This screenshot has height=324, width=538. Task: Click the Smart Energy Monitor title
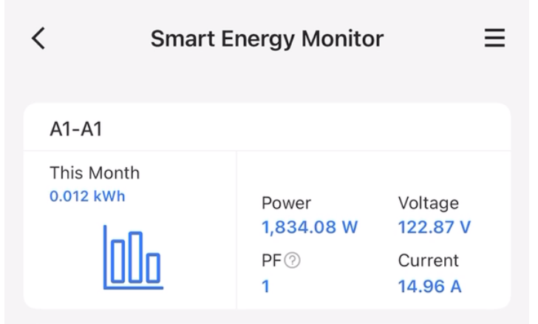267,39
